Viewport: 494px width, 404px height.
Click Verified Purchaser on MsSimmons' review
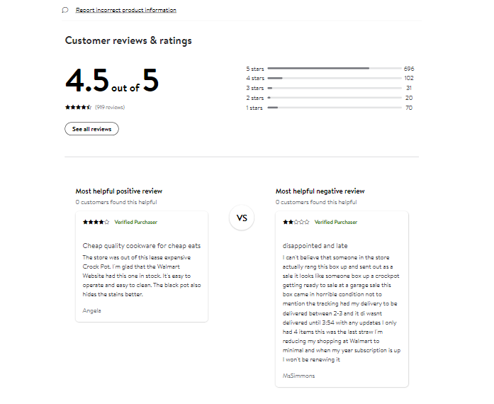(336, 222)
